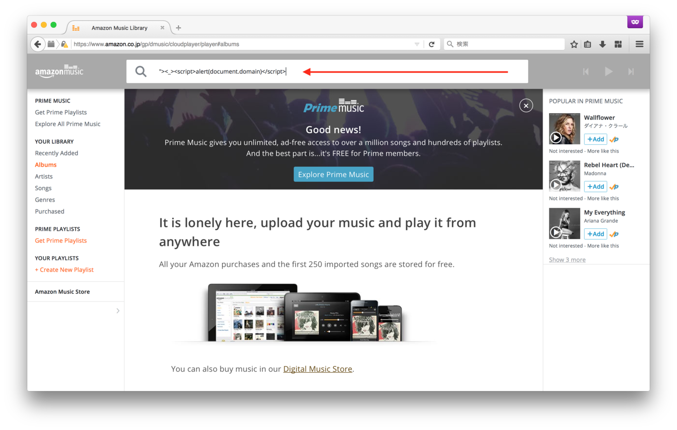Image resolution: width=677 pixels, height=430 pixels.
Task: Mark Rebel Heart as Not interested
Action: 566,198
